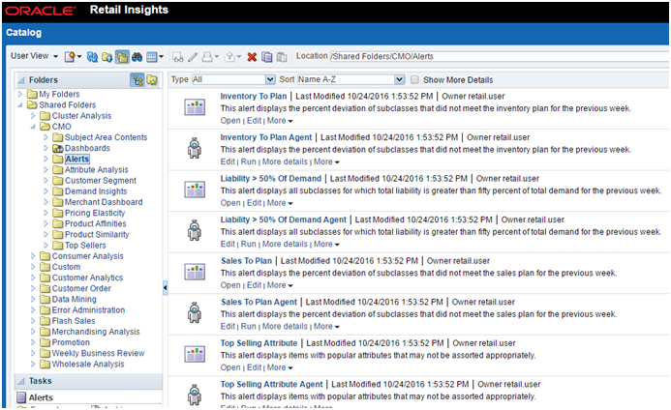The width and height of the screenshot is (671, 410).
Task: Click the Print toolbar icon
Action: click(x=207, y=56)
